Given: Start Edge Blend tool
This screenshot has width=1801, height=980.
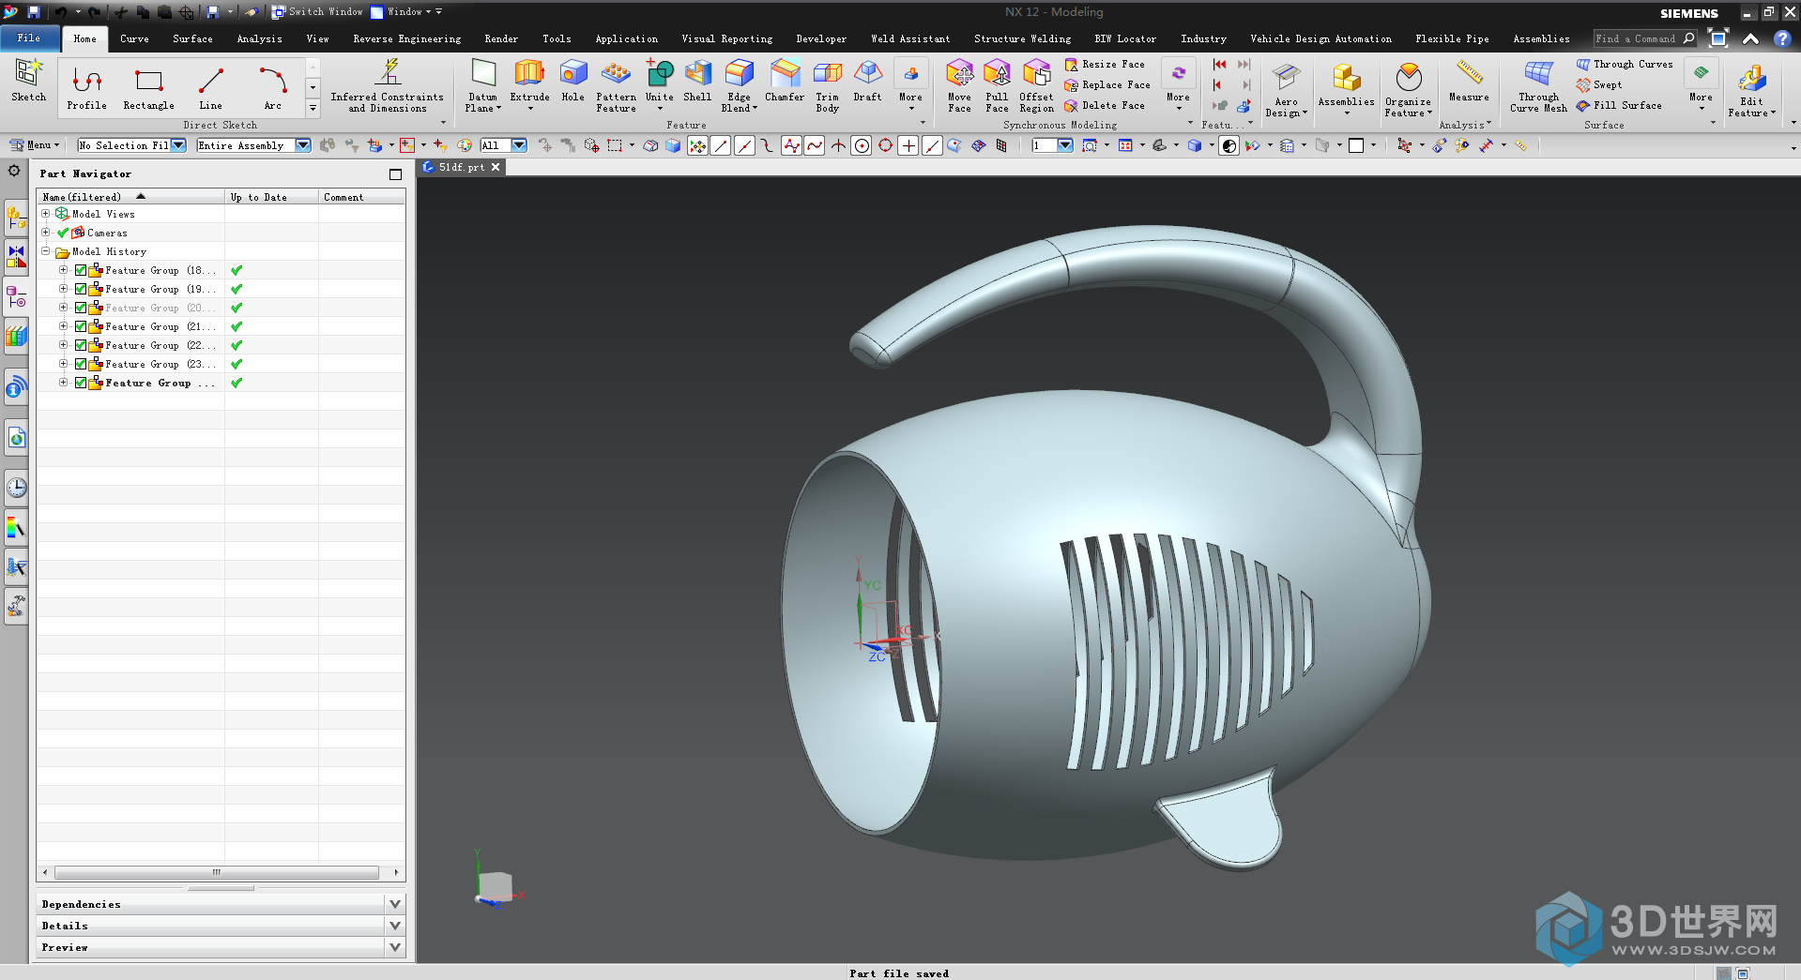Looking at the screenshot, I should click(x=740, y=85).
